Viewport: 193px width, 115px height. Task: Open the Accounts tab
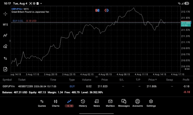pyautogui.click(x=138, y=103)
